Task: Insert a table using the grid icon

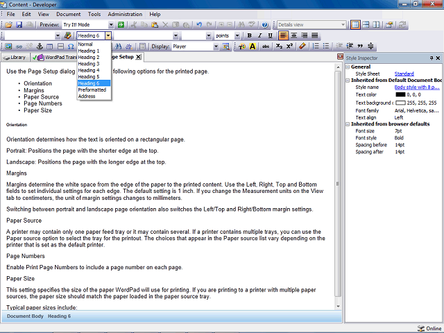Action: [50, 46]
